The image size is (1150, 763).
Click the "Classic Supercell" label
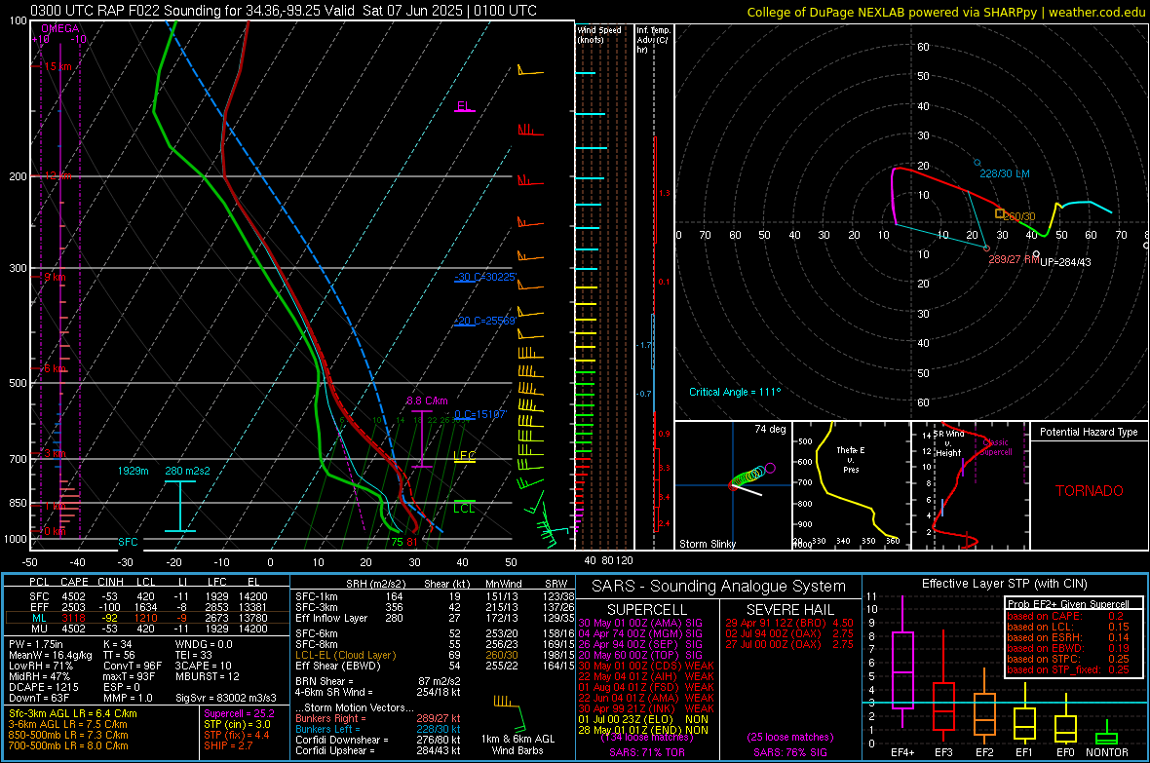996,447
